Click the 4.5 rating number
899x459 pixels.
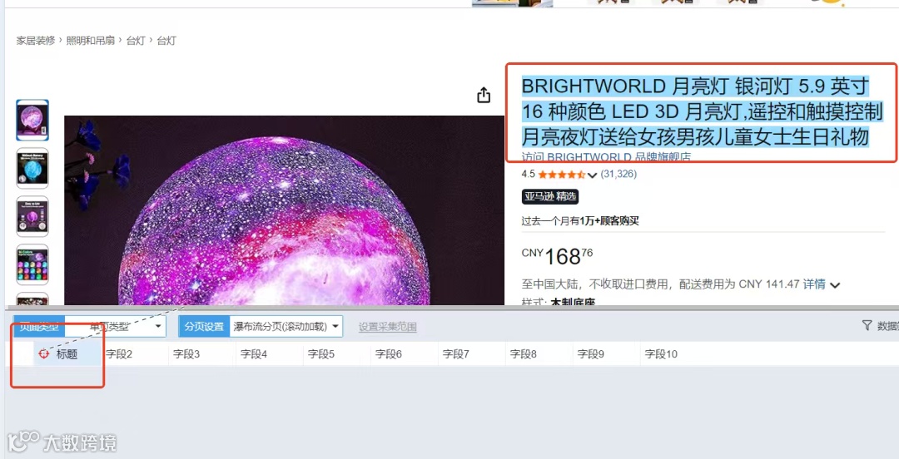coord(528,174)
